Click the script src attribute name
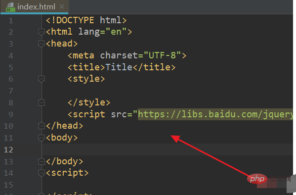 pyautogui.click(x=119, y=114)
